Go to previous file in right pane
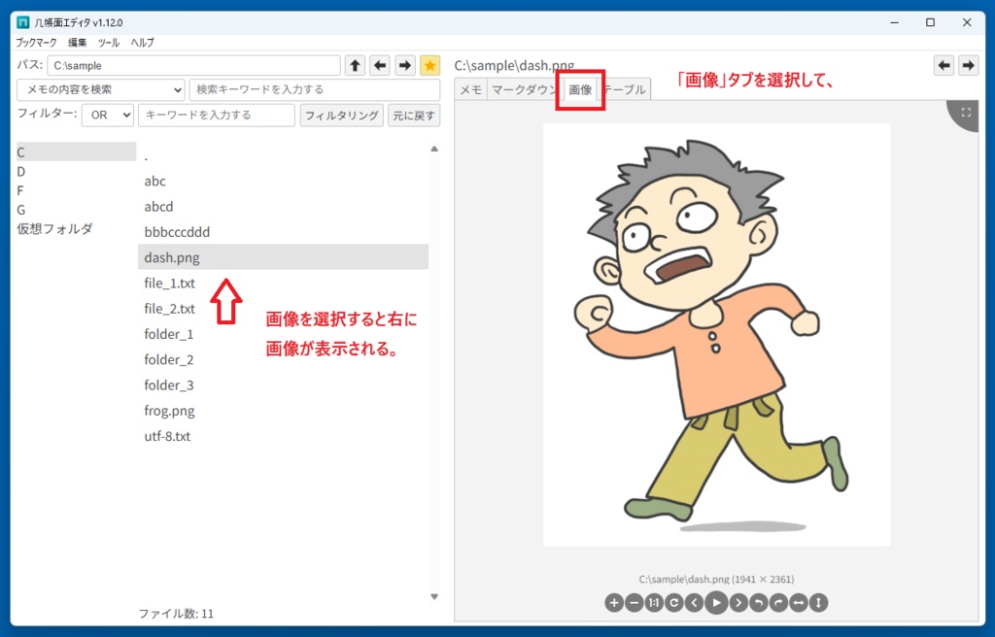 pos(944,65)
